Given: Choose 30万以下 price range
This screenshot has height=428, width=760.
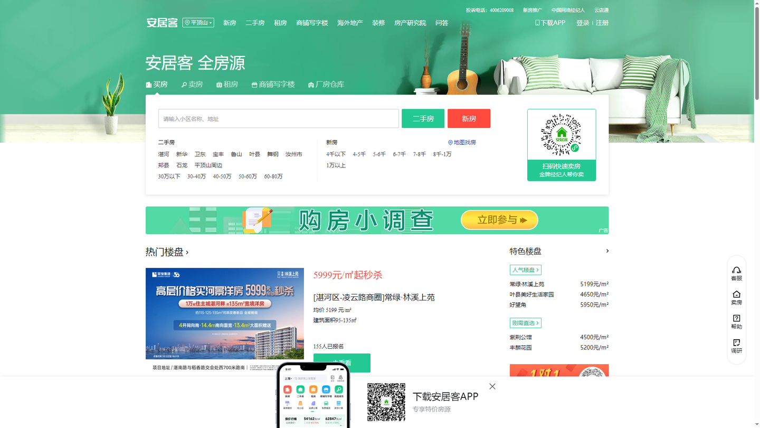Looking at the screenshot, I should point(169,176).
